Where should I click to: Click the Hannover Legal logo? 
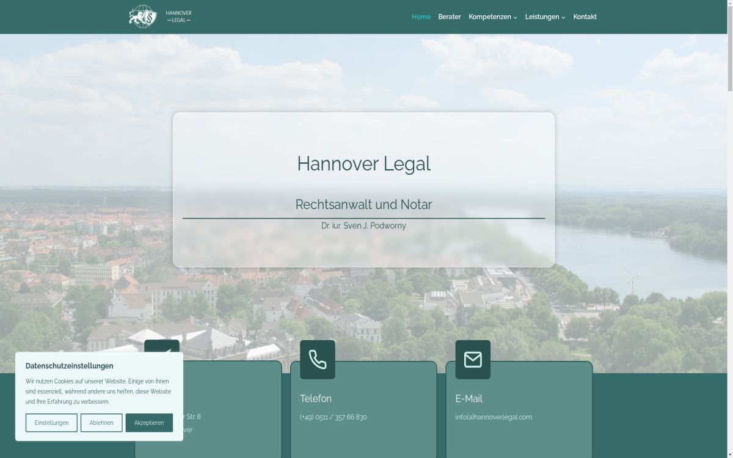tap(160, 16)
